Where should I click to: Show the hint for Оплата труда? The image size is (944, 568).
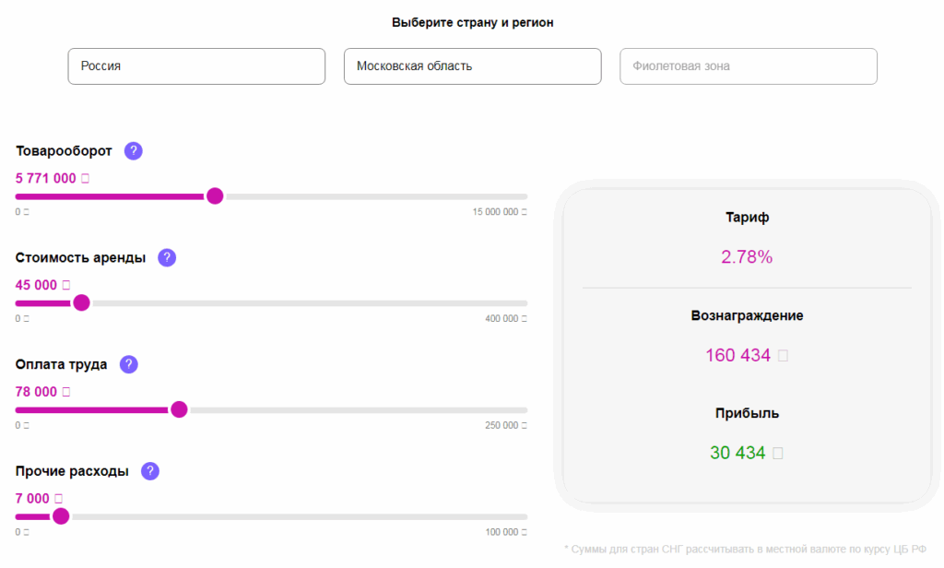(129, 364)
